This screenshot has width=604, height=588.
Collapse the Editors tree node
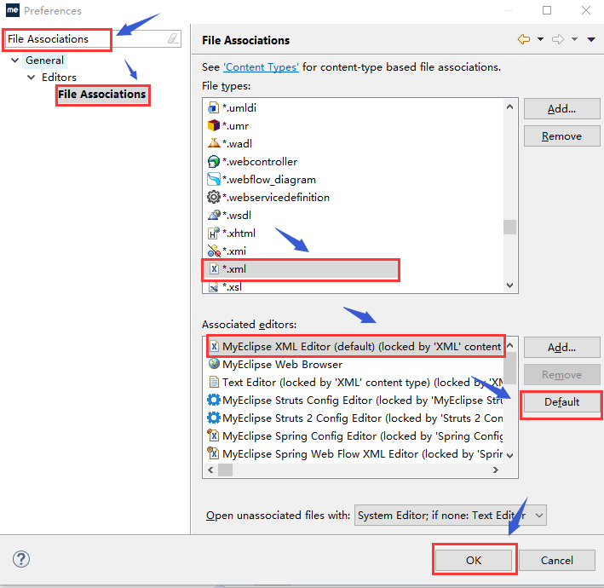[32, 77]
